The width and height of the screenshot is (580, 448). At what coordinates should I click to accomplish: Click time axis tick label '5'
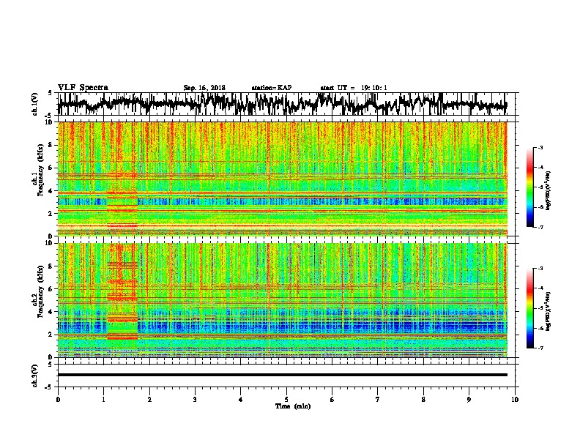[286, 399]
